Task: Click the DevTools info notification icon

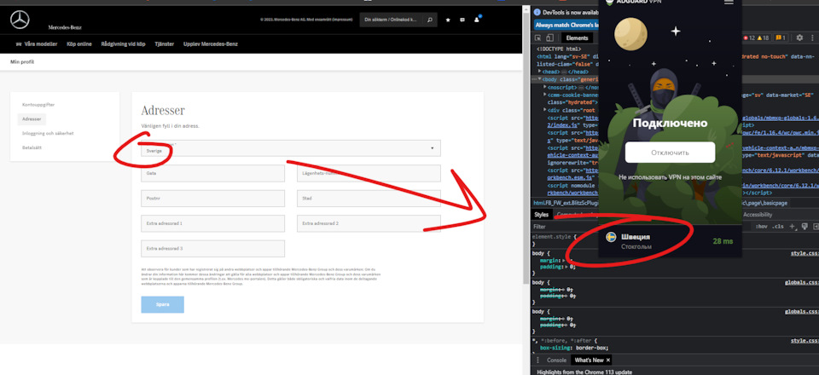Action: coord(537,12)
